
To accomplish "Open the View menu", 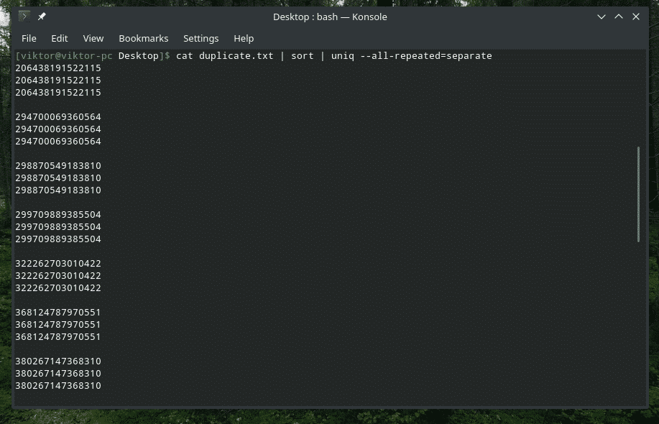I will pyautogui.click(x=93, y=38).
